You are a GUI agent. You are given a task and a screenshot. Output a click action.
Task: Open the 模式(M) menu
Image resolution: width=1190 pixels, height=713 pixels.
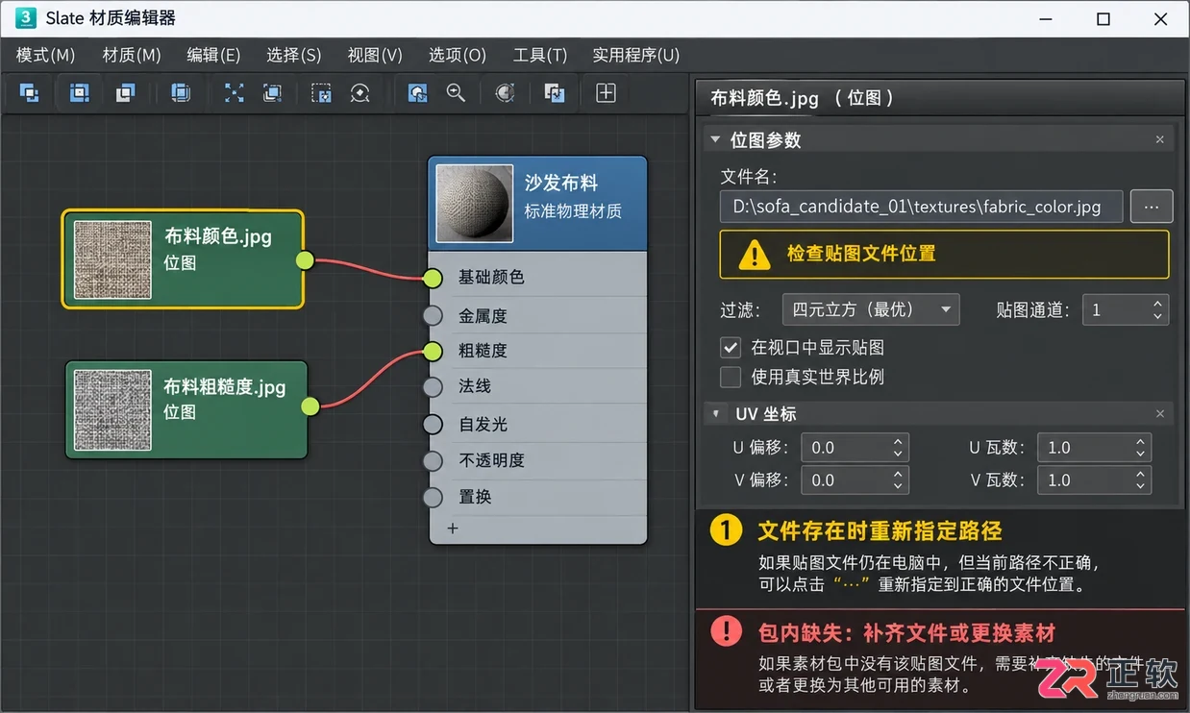point(45,55)
